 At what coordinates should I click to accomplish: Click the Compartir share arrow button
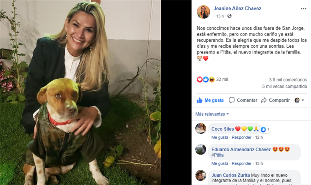pos(275,100)
